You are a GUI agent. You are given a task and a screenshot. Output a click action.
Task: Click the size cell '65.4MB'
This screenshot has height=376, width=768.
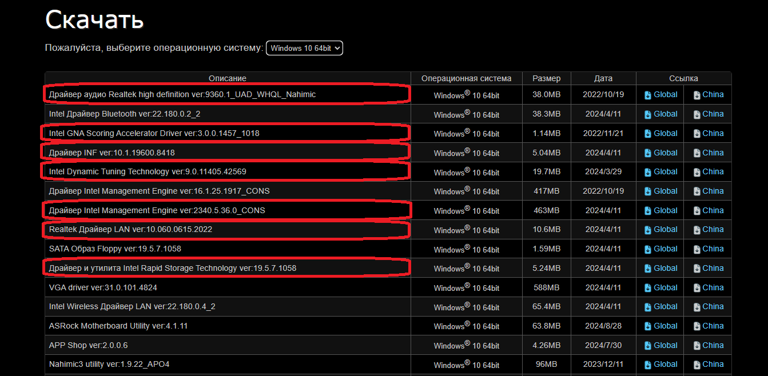[x=546, y=306]
